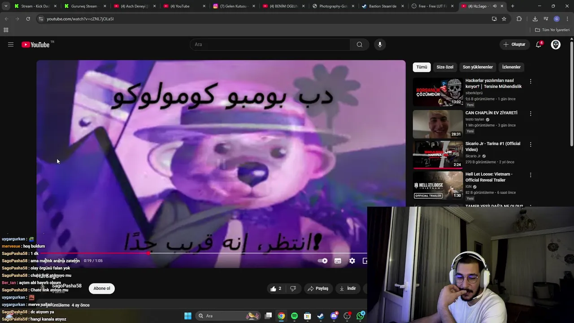574x323 pixels.
Task: Open more options for CAN CHAPLIN EV ZİYARETİ
Action: pyautogui.click(x=531, y=114)
